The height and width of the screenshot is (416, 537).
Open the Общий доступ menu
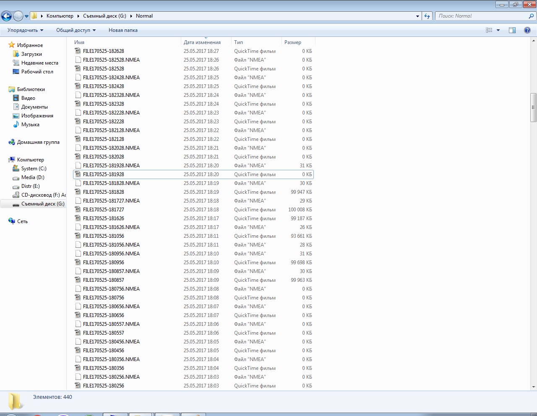(76, 30)
